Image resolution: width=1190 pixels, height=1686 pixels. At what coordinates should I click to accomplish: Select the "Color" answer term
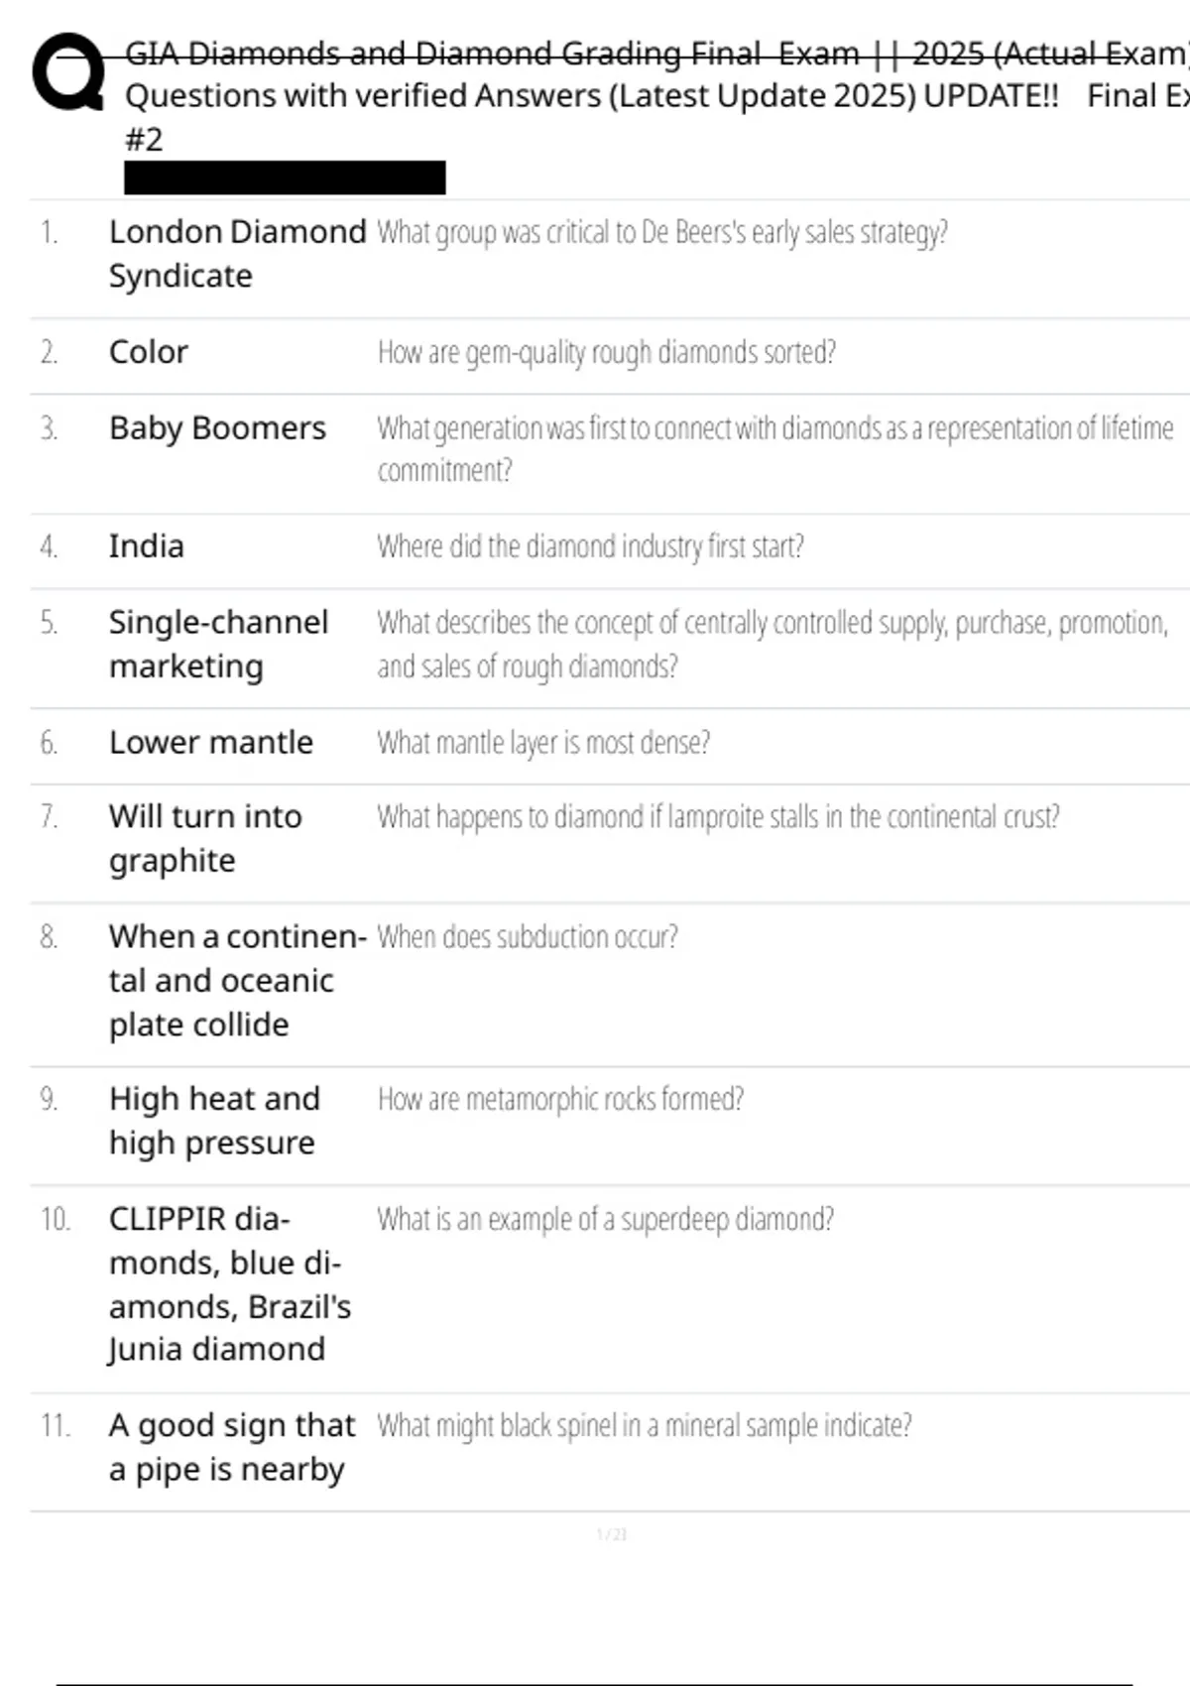149,352
